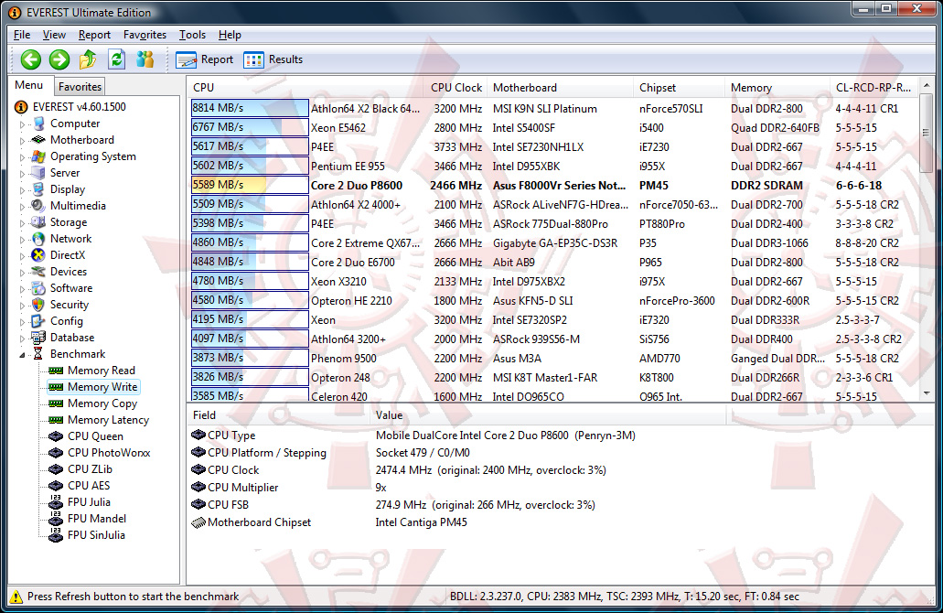This screenshot has width=943, height=613.
Task: Open the View menu
Action: pyautogui.click(x=54, y=35)
